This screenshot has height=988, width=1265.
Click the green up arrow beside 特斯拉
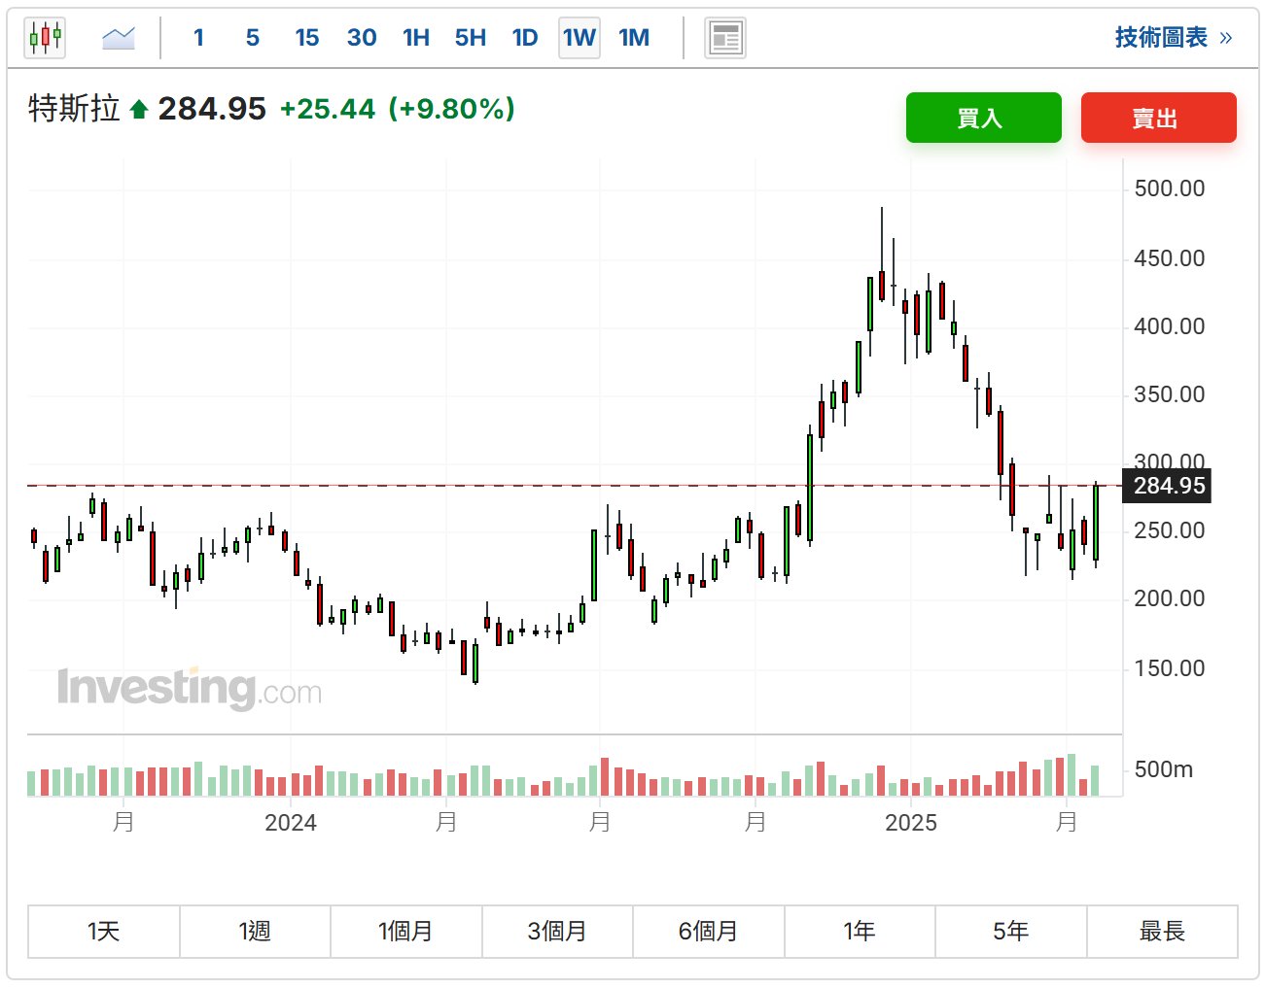[139, 110]
